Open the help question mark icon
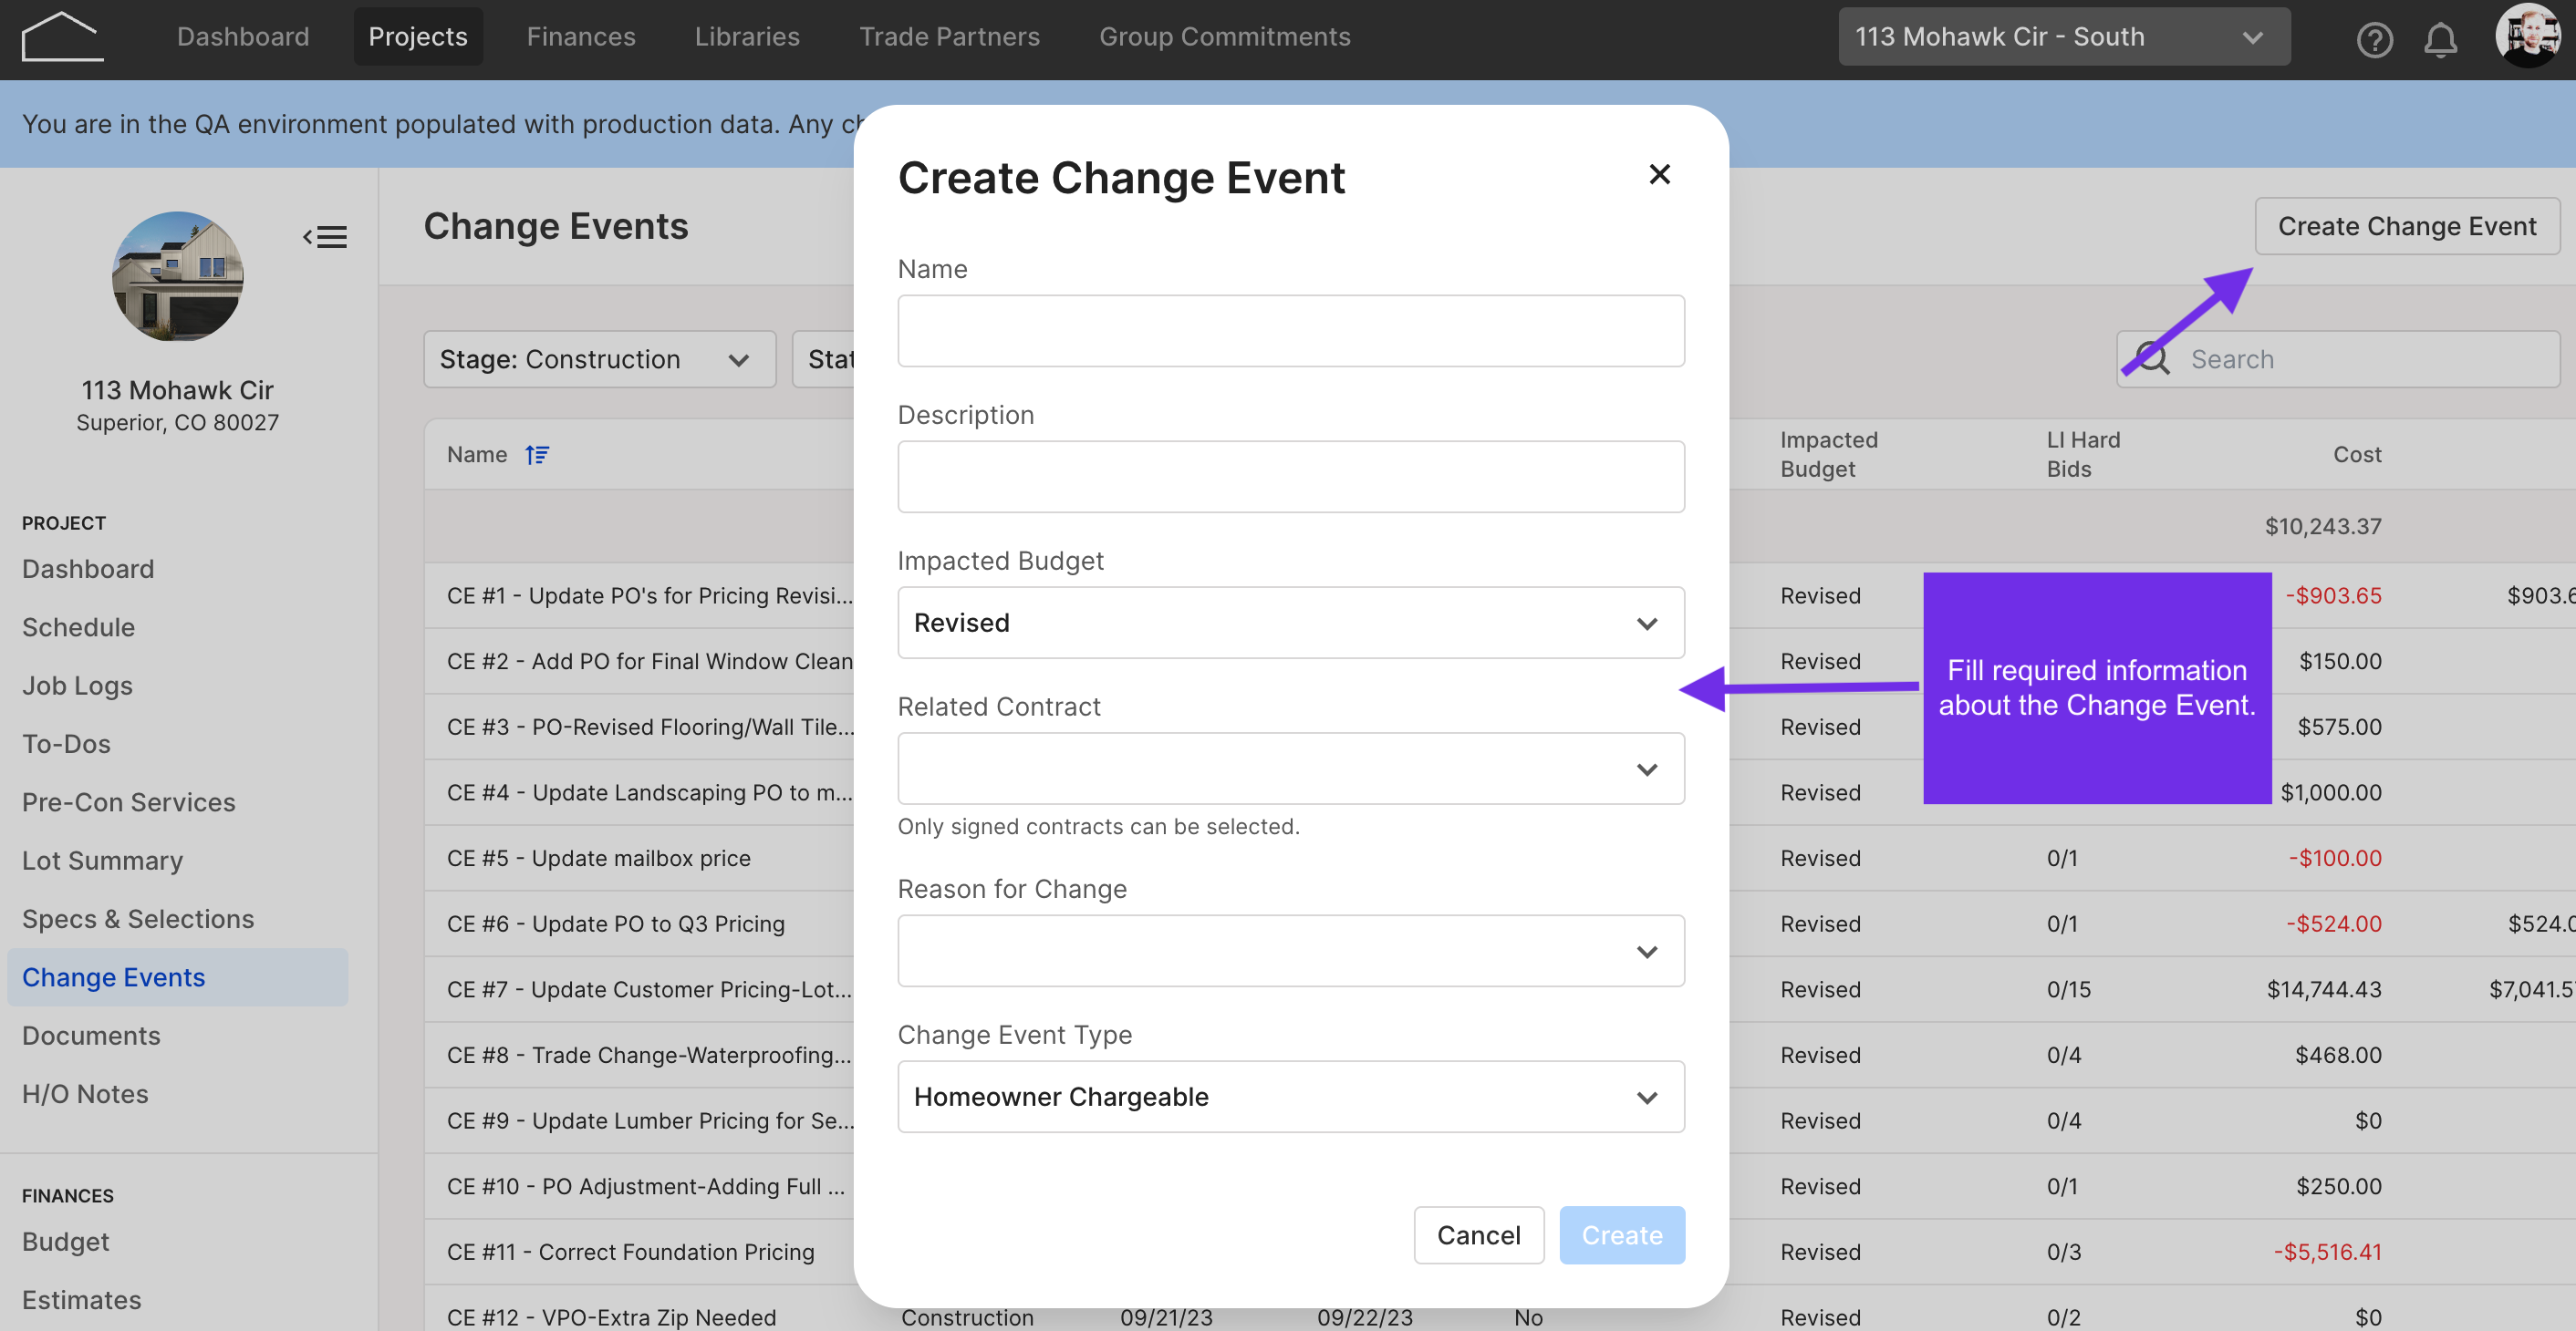 tap(2374, 40)
